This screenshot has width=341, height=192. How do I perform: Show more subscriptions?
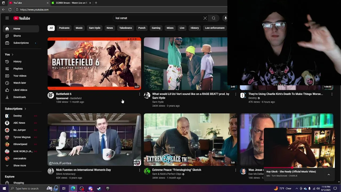(x=21, y=166)
